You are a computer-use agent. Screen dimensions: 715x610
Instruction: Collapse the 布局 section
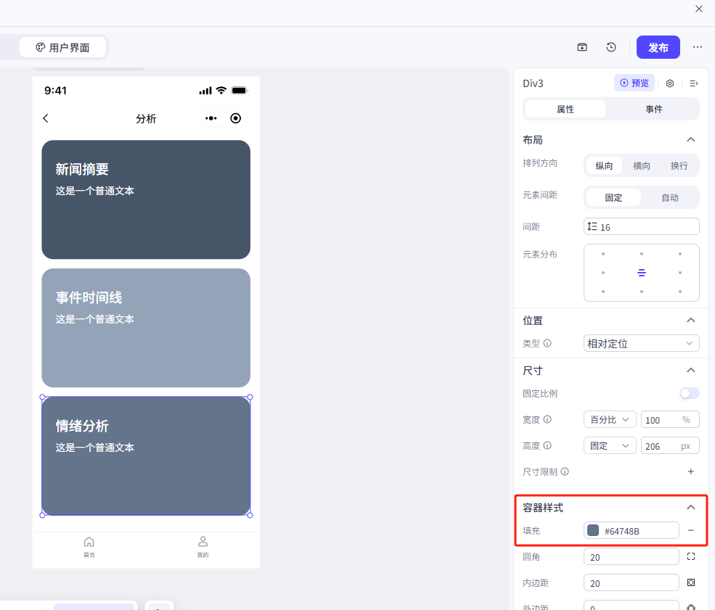[x=690, y=139]
